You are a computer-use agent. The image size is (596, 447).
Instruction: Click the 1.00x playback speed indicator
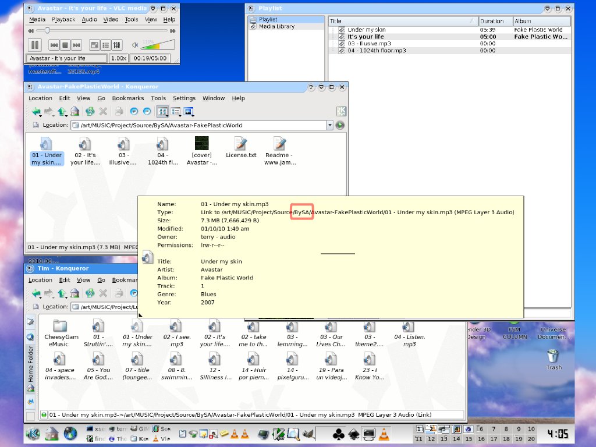pyautogui.click(x=119, y=58)
